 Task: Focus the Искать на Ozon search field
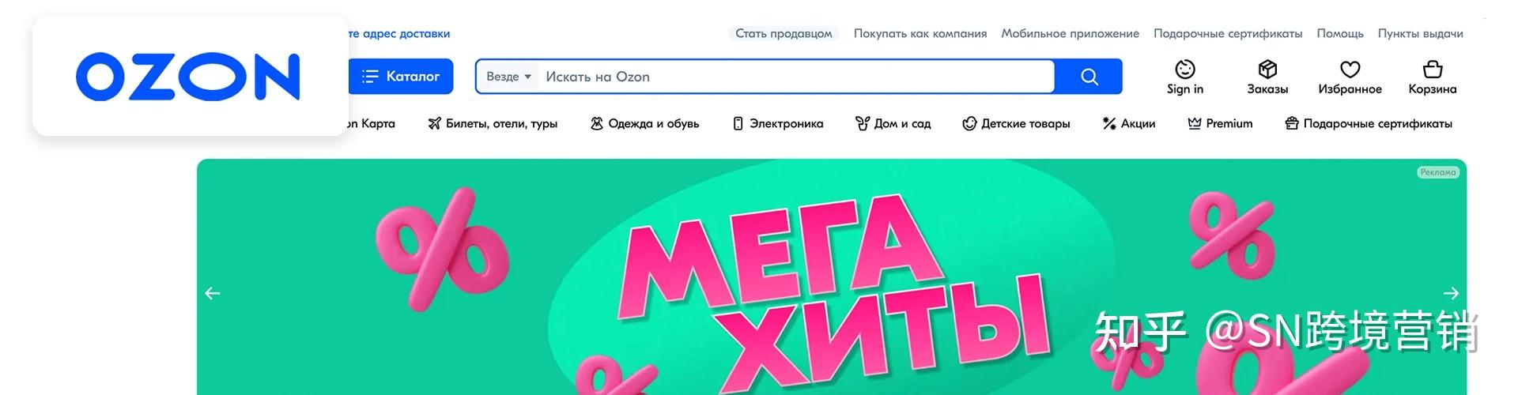click(795, 77)
